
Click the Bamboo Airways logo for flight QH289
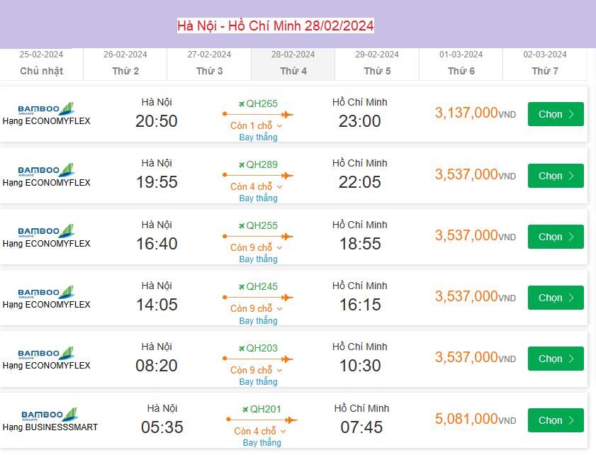coord(47,170)
